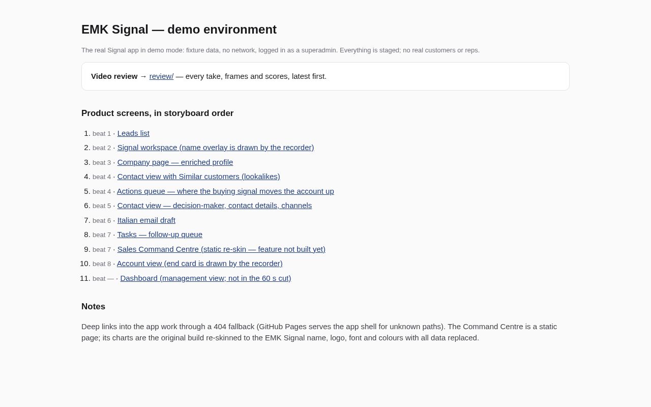The width and height of the screenshot is (651, 407).
Task: Open Contact view — decision-maker link
Action: pos(215,206)
